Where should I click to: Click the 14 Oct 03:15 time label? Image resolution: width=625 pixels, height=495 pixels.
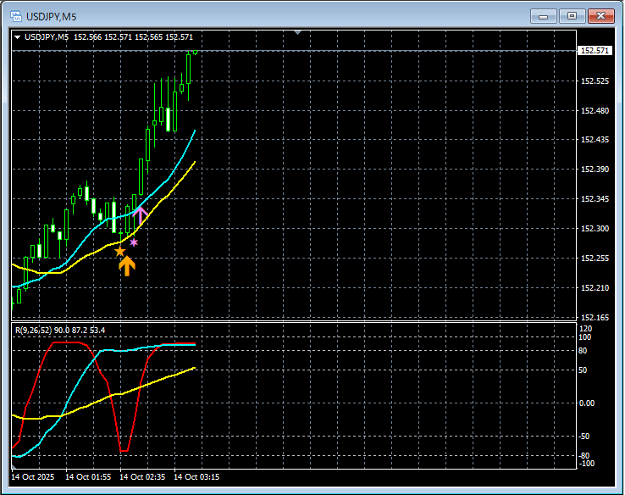pyautogui.click(x=196, y=477)
